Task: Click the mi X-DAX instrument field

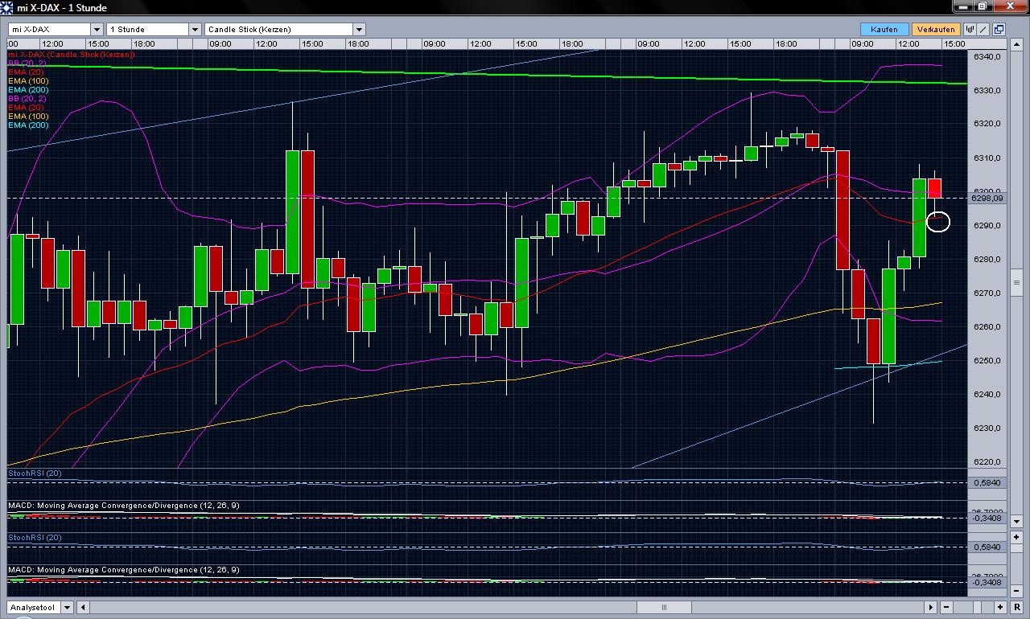Action: click(x=50, y=29)
